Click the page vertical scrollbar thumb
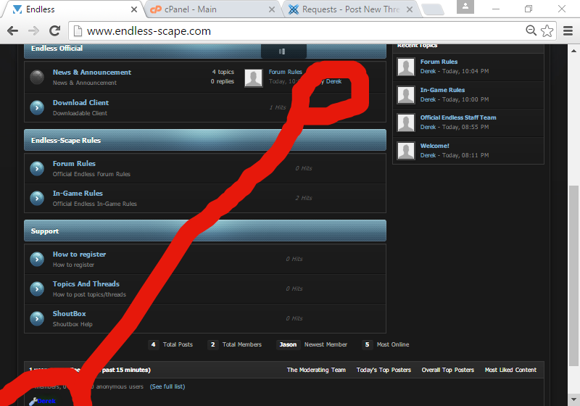This screenshot has height=406, width=580. click(x=573, y=275)
